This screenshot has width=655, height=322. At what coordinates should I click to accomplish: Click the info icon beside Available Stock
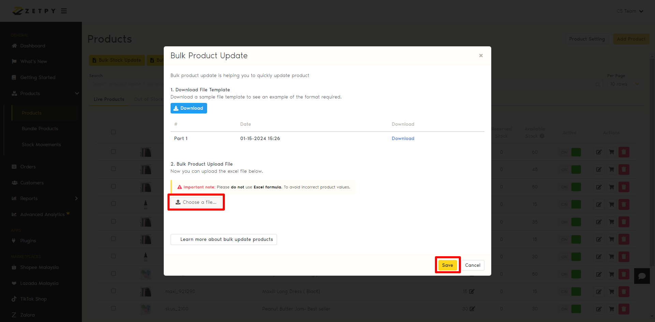542,136
